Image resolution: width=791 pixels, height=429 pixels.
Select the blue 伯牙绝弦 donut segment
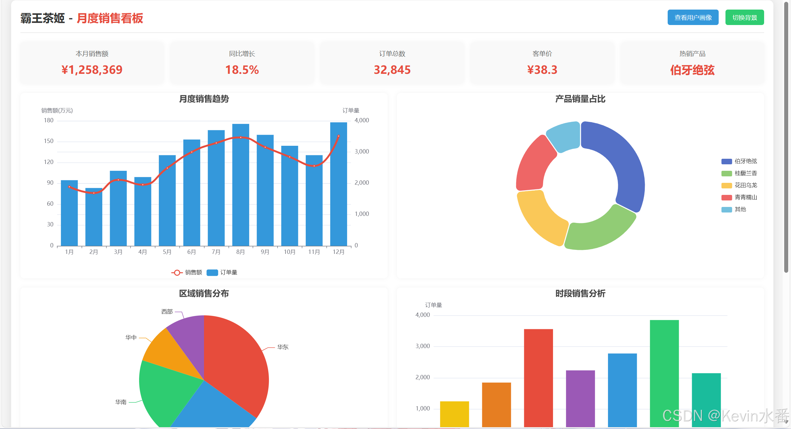pyautogui.click(x=624, y=161)
